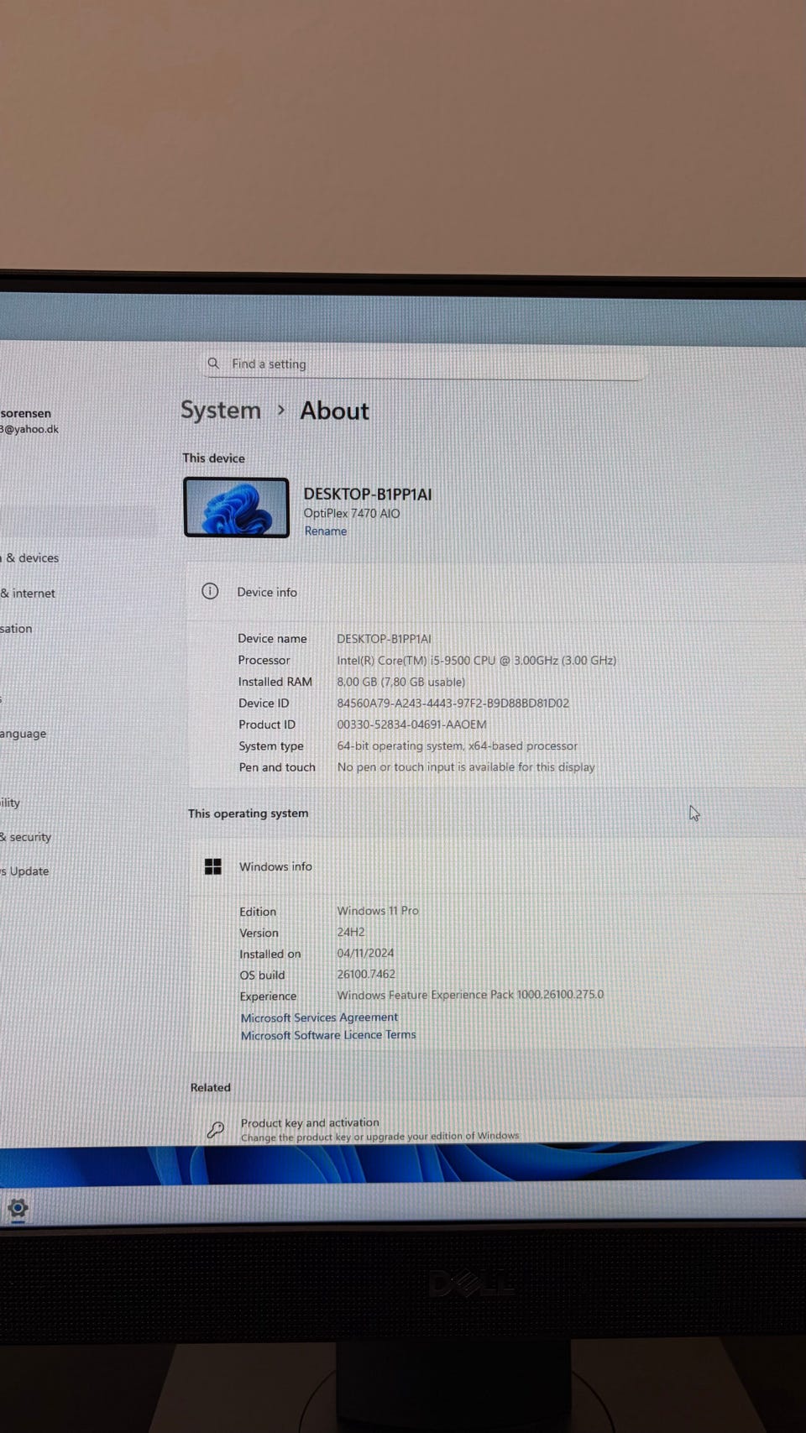
Task: Open Microsoft Software Licence Terms link
Action: click(328, 1035)
